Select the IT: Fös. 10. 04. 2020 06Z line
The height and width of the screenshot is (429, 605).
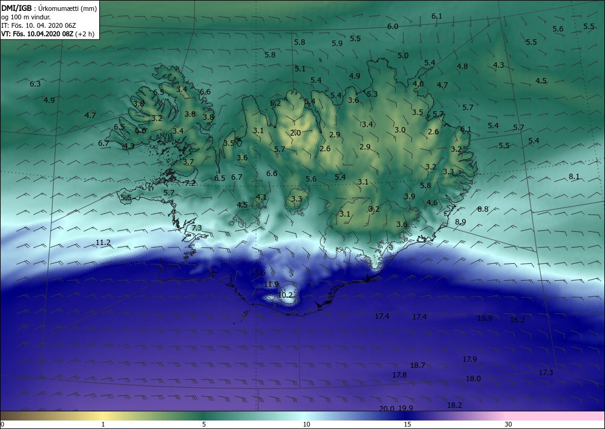coord(39,25)
